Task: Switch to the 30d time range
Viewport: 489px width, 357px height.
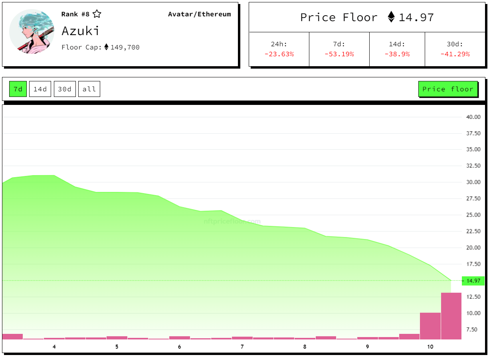Action: 65,89
